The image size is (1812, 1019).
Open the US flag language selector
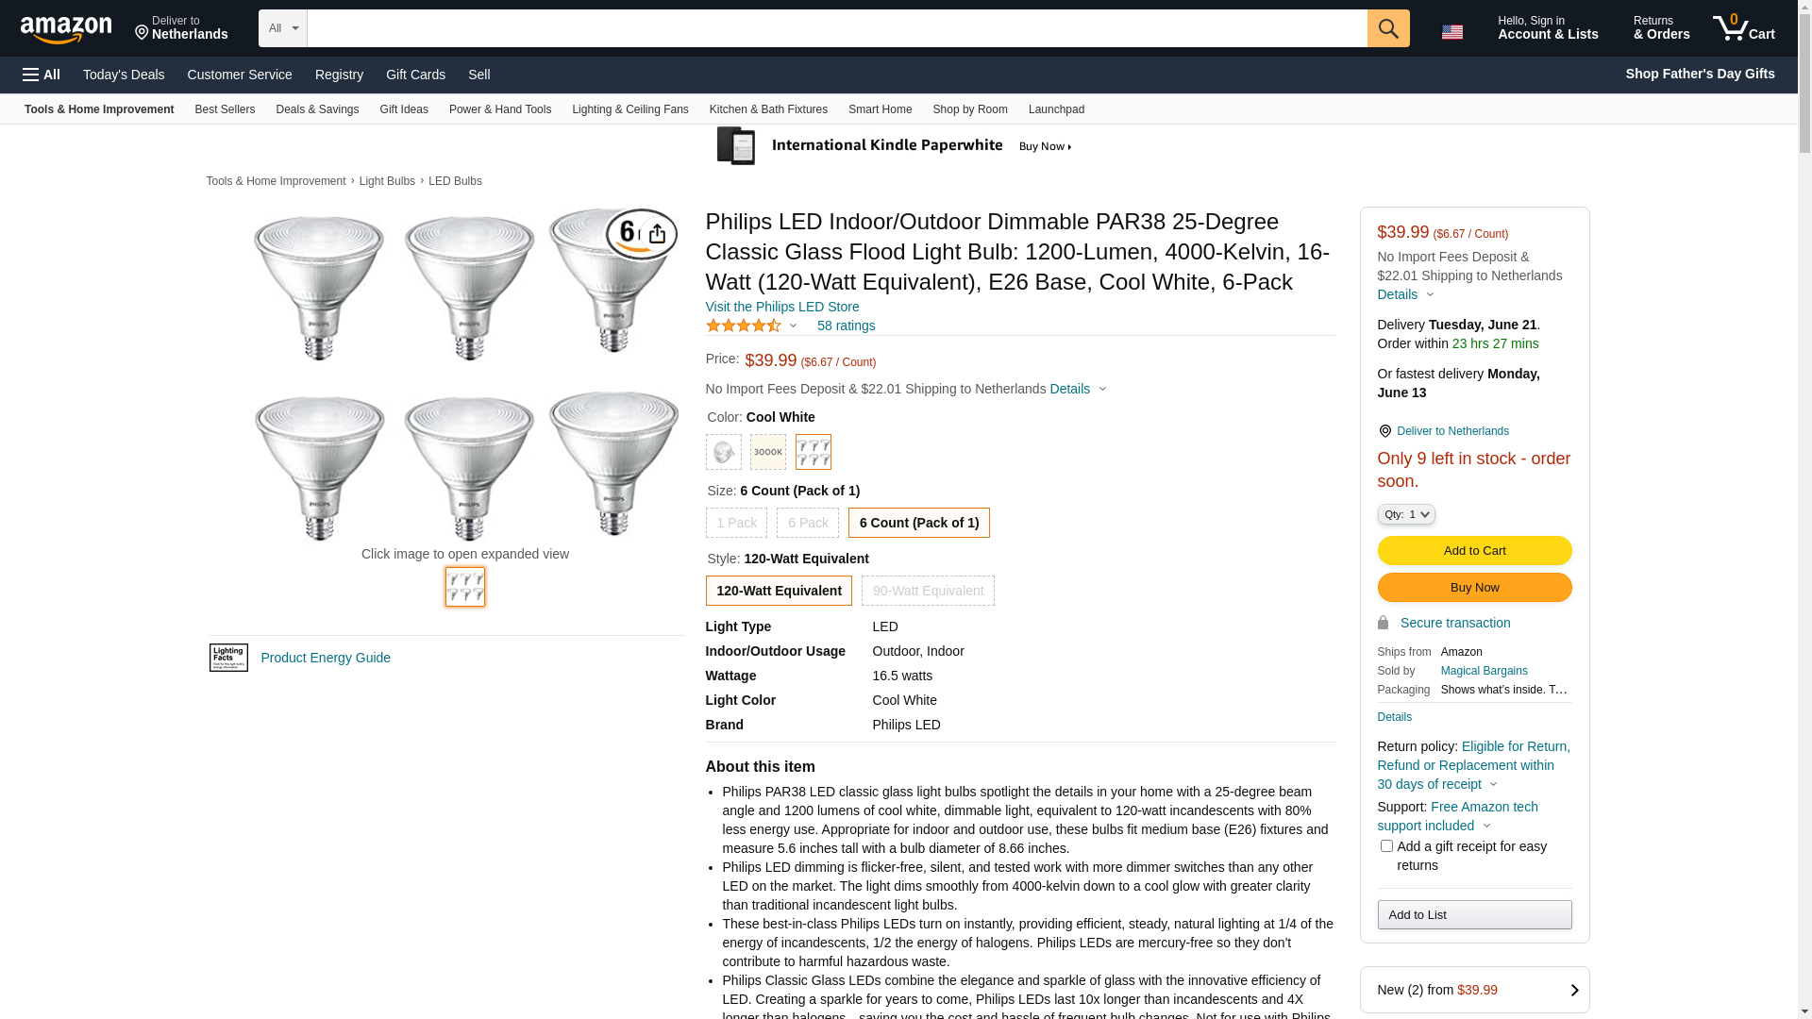[1451, 32]
